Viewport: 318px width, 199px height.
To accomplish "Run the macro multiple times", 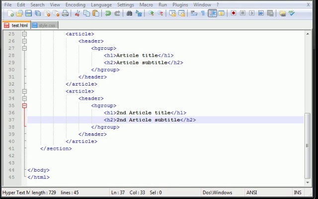I will click(261, 13).
